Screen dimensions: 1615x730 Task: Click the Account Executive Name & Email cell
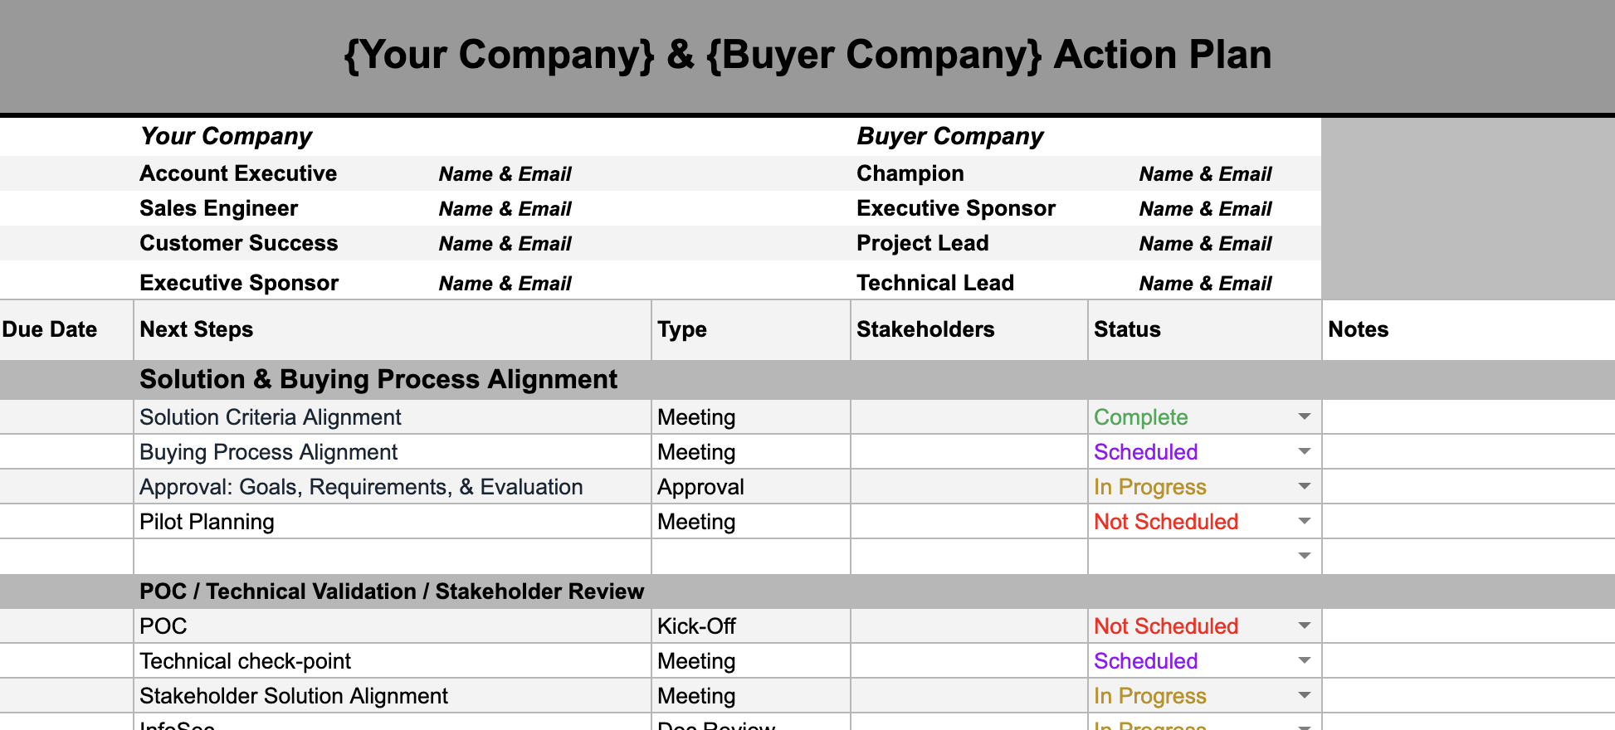pyautogui.click(x=505, y=173)
